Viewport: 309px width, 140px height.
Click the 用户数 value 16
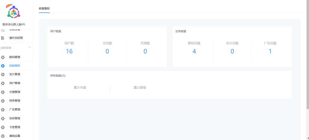coord(69,51)
